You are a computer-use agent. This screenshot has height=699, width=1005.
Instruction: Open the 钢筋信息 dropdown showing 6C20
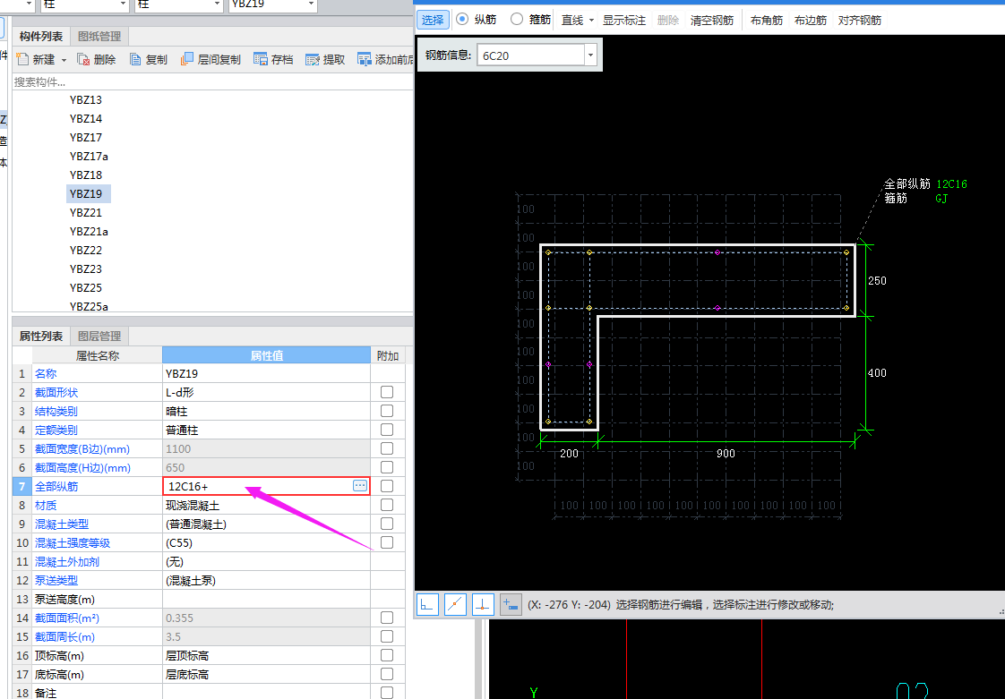click(x=589, y=55)
